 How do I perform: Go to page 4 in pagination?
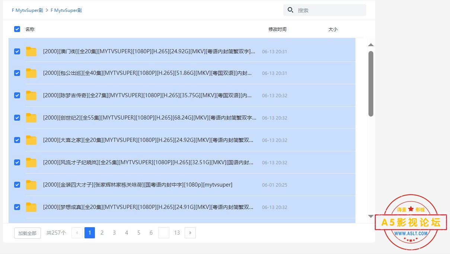click(127, 233)
